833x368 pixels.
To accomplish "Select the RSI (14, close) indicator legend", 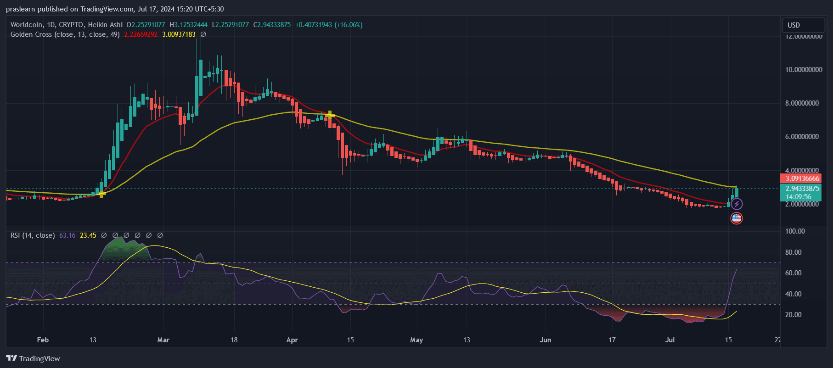I will 33,235.
